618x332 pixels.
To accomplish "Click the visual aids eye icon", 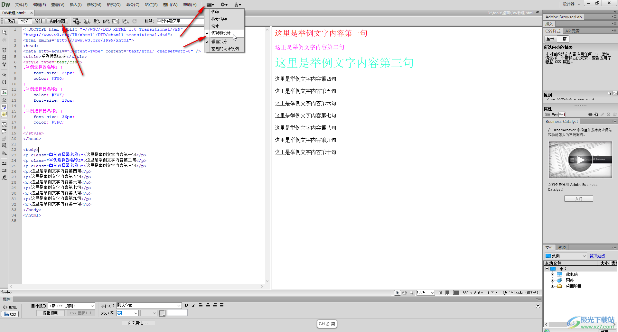I will [x=126, y=21].
